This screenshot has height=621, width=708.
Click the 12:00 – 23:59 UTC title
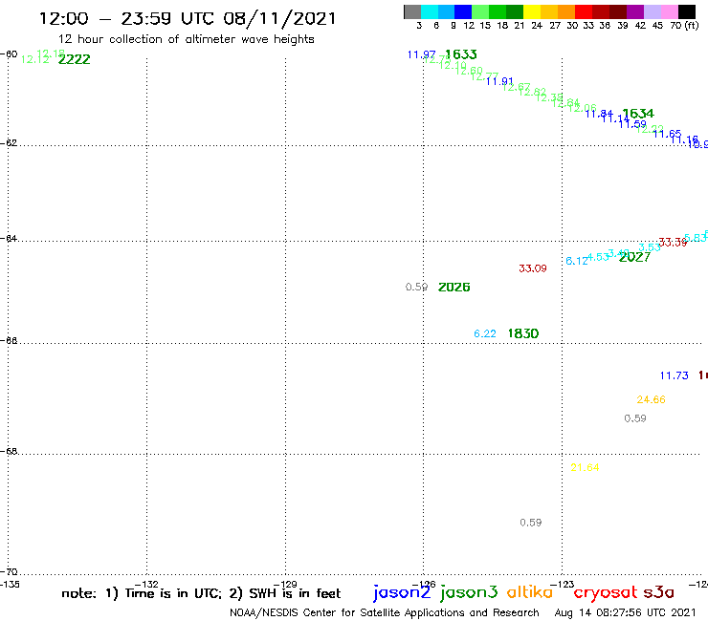(x=188, y=18)
